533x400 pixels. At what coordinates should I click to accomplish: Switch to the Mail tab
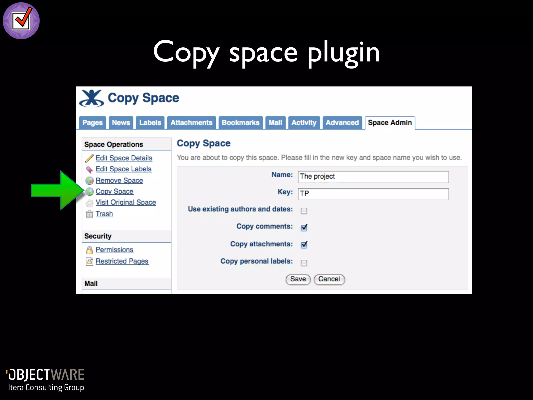(x=275, y=123)
